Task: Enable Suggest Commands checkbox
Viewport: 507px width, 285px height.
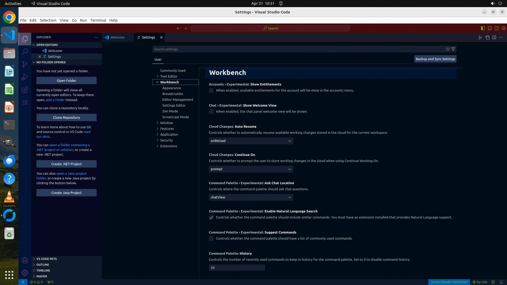Action: pos(211,239)
